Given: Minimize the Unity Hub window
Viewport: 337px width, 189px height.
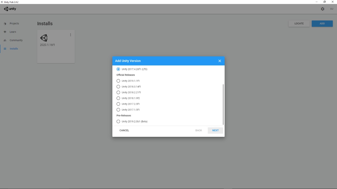Looking at the screenshot, I should (316, 2).
